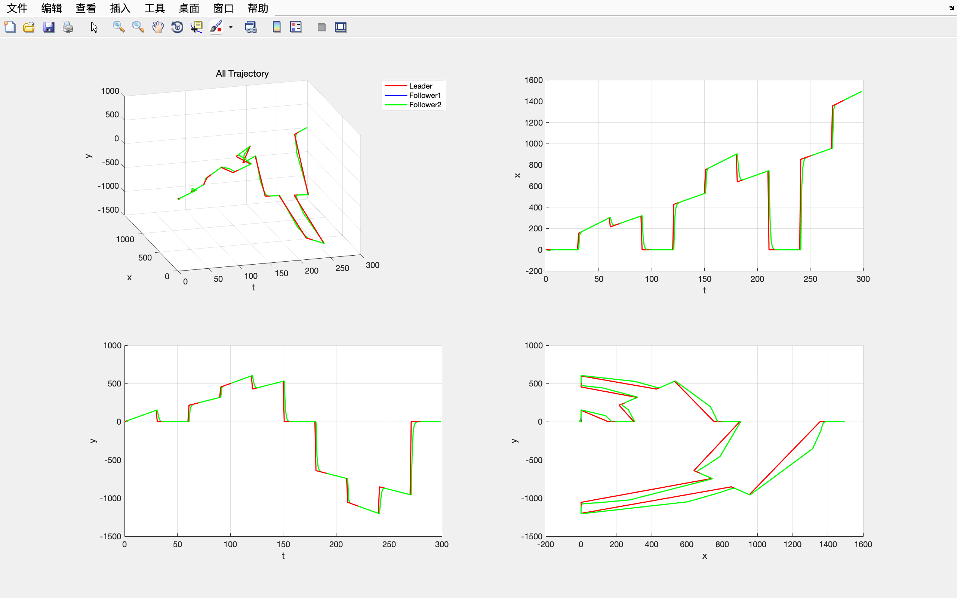957x598 pixels.
Task: Open the 文件 menu
Action: (x=18, y=8)
